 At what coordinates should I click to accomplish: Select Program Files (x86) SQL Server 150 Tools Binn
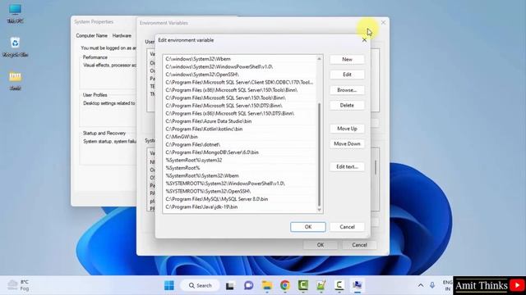pyautogui.click(x=239, y=90)
